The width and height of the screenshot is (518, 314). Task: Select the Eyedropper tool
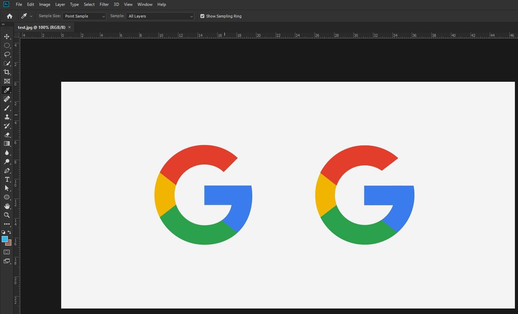[x=7, y=90]
